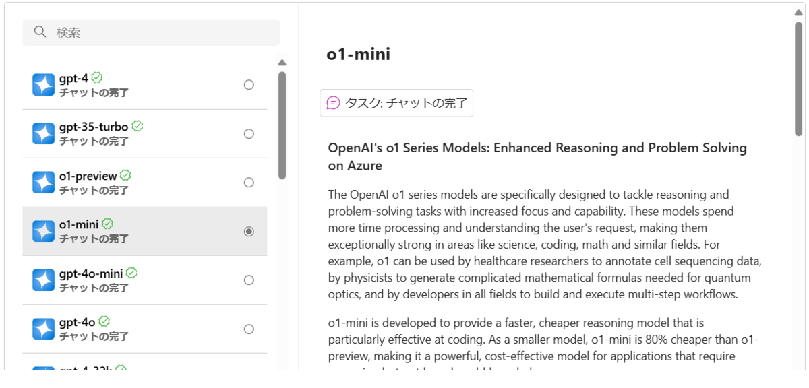Click the gpt-35-turbo model sparkle icon

click(x=43, y=133)
